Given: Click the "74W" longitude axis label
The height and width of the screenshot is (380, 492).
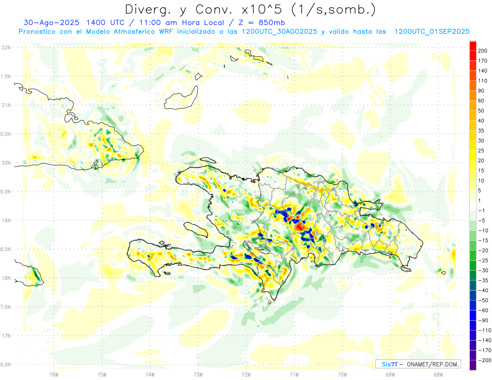Looking at the screenshot, I should coord(150,374).
